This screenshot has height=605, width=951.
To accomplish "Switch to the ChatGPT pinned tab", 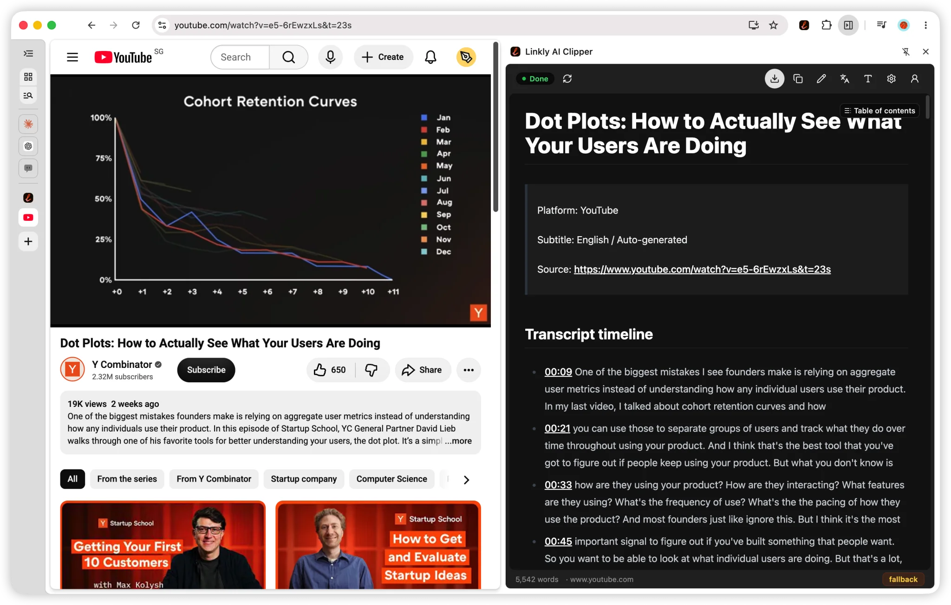I will (28, 146).
